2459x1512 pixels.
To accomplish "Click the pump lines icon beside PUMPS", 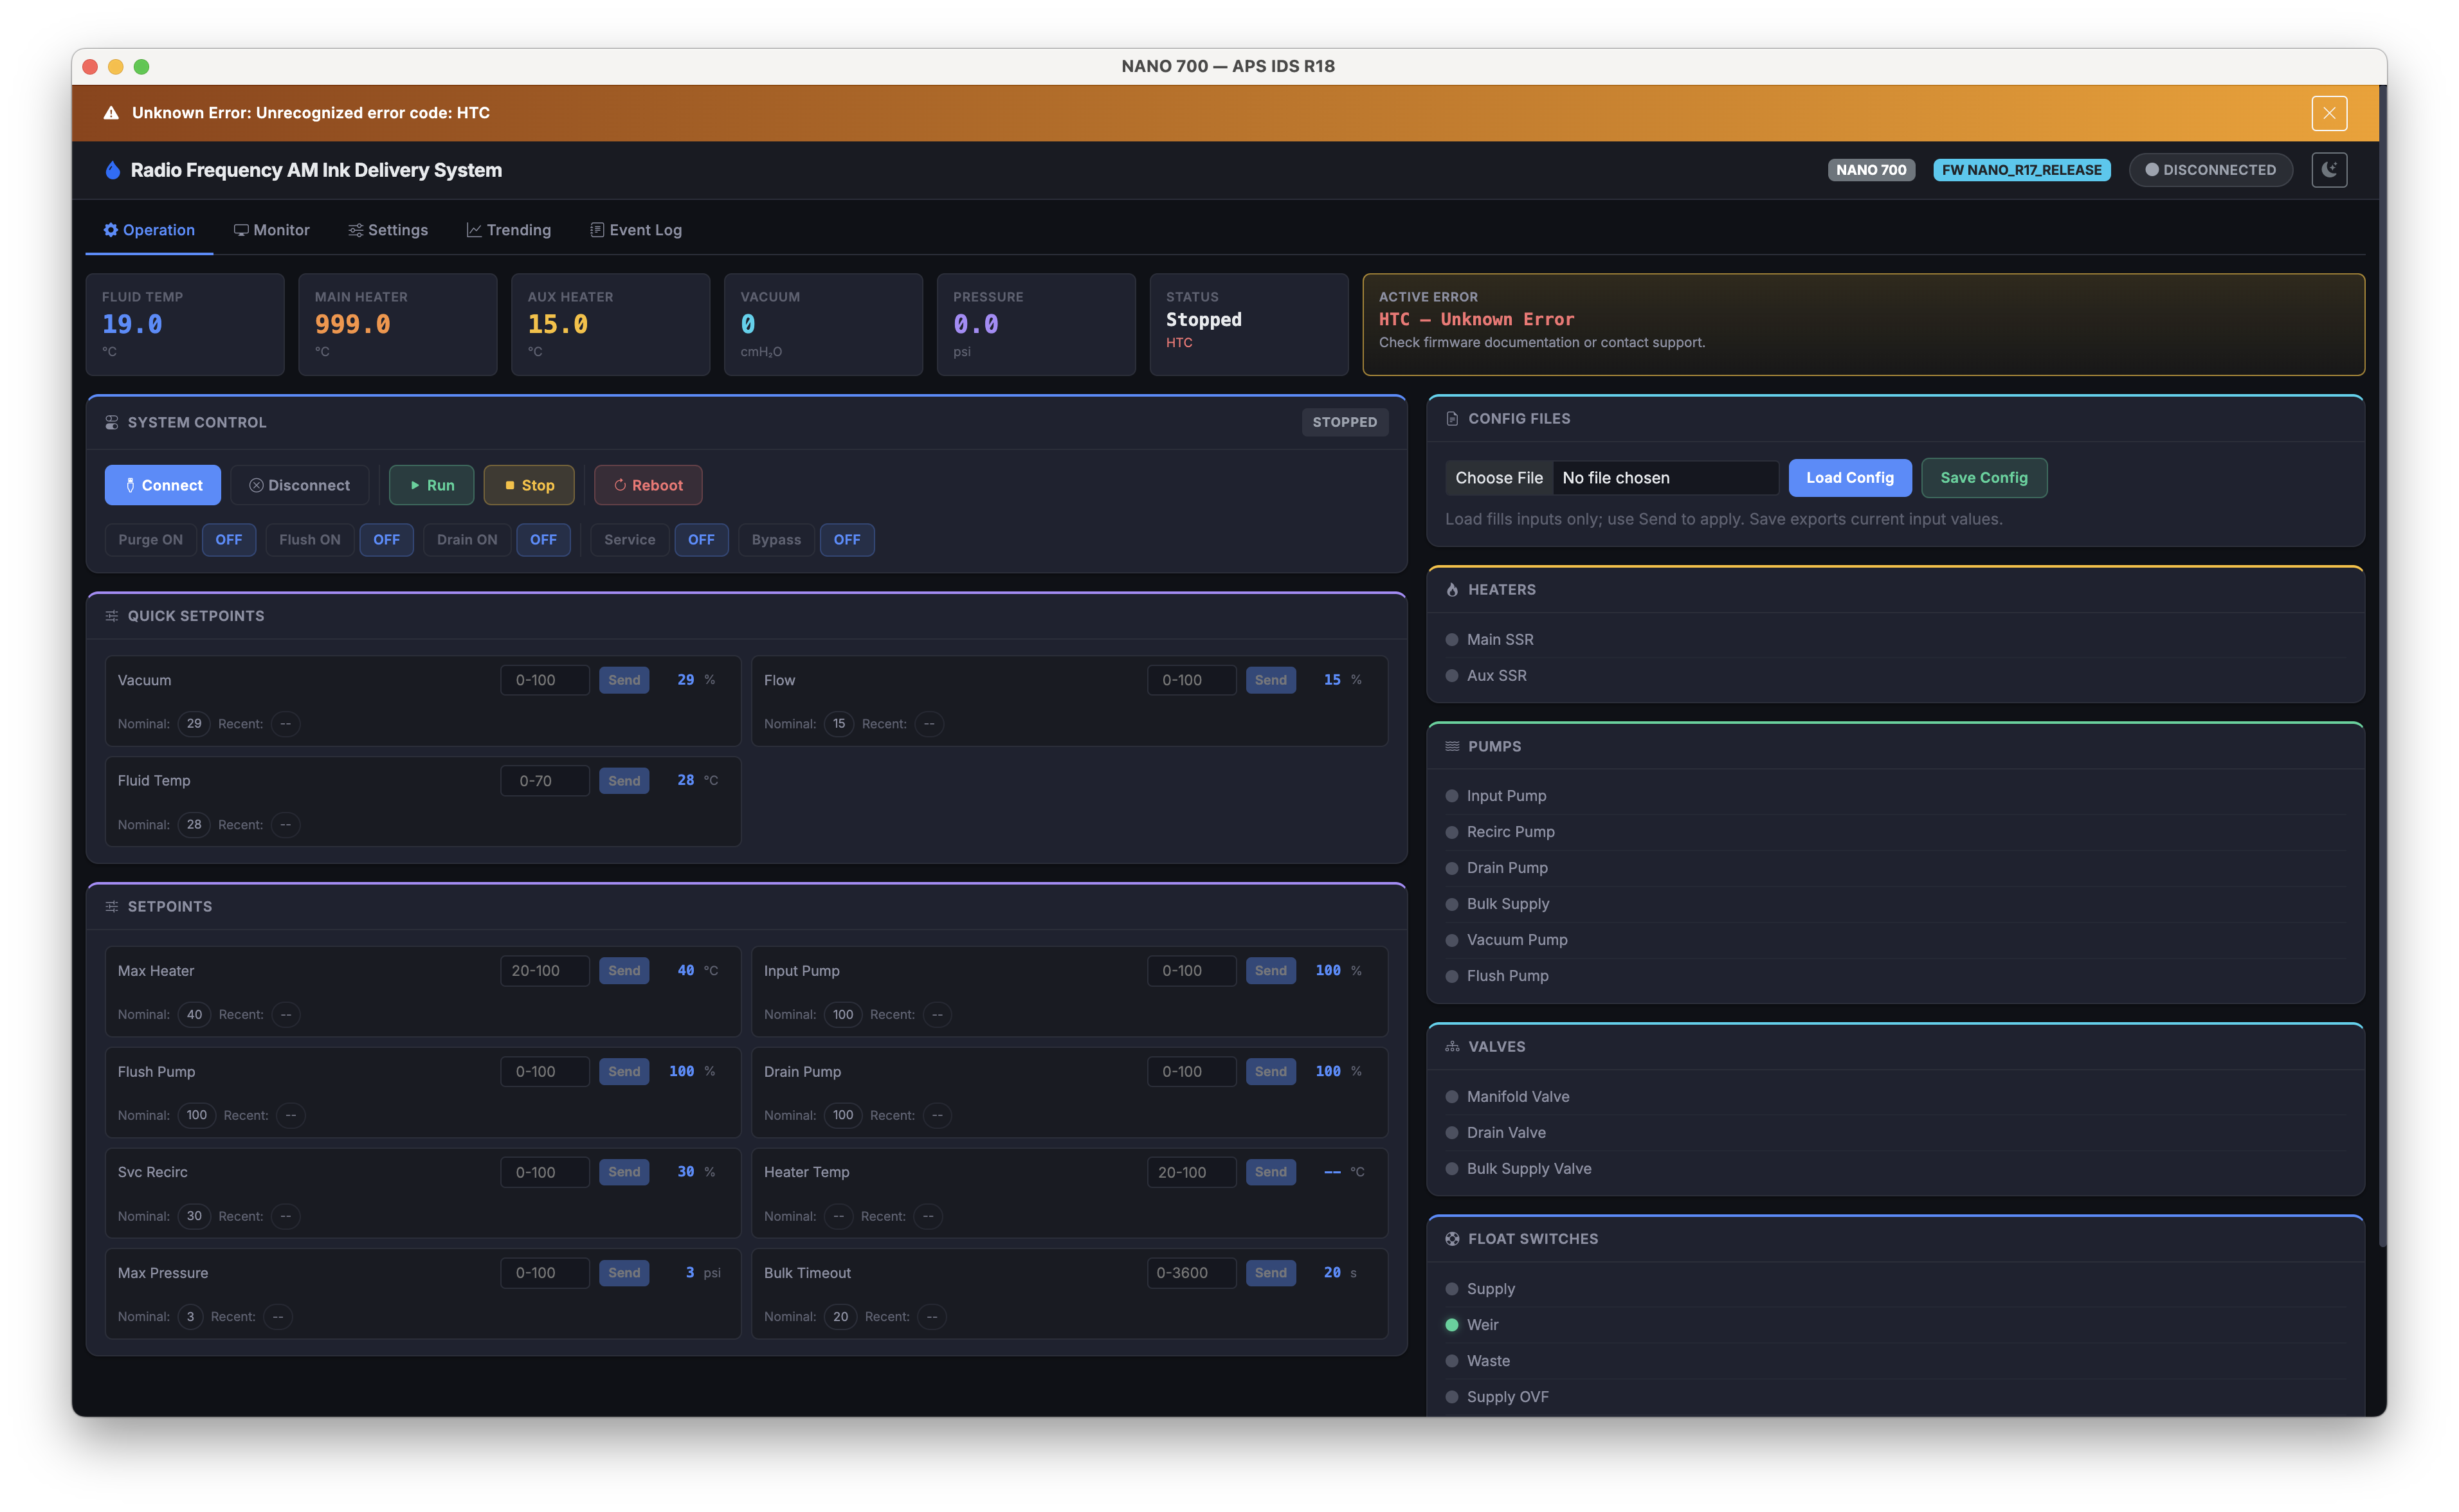I will (1452, 746).
